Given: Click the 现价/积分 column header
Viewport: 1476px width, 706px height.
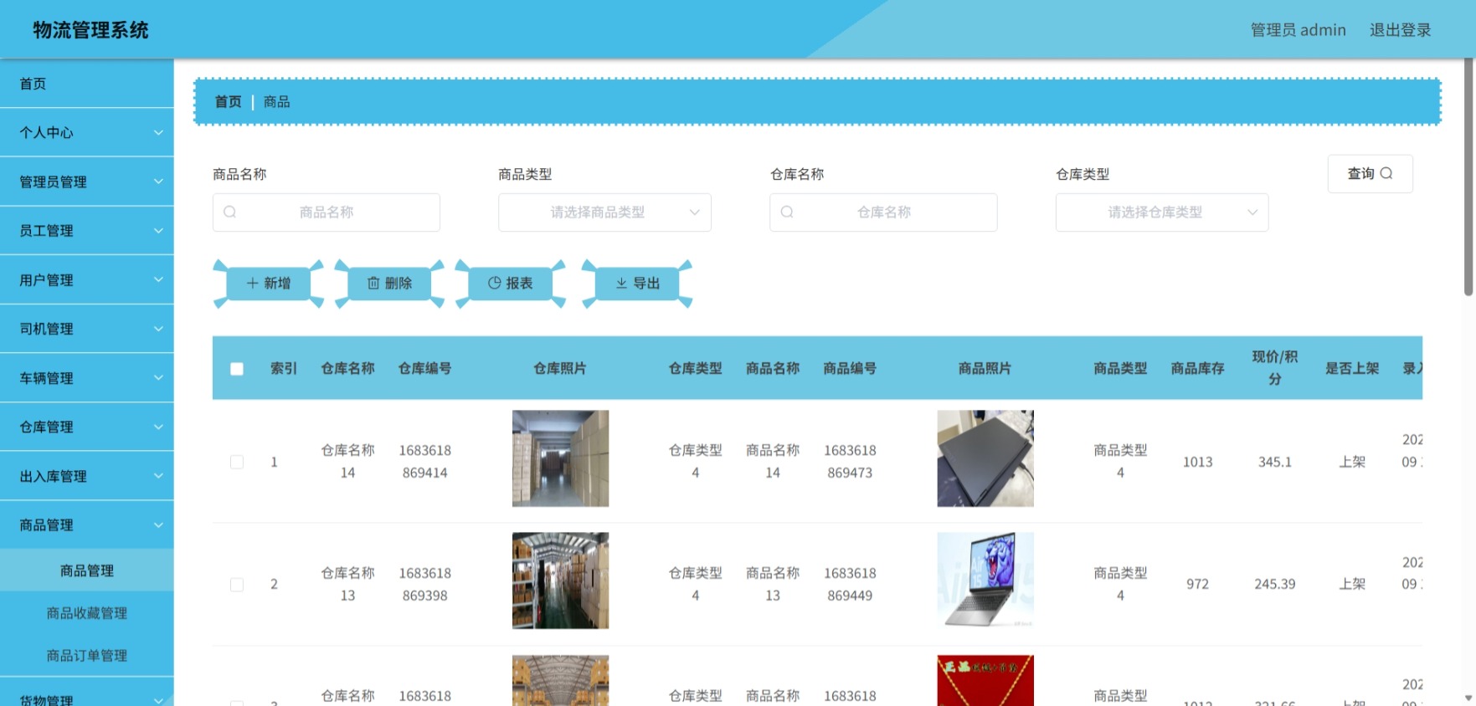Looking at the screenshot, I should click(x=1274, y=368).
